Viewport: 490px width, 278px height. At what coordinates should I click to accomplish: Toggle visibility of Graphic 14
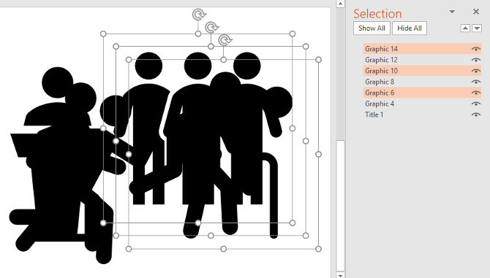click(x=475, y=49)
